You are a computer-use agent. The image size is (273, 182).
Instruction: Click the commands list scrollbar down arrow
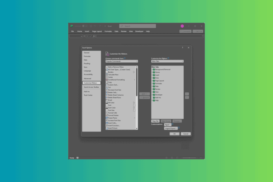click(136, 129)
